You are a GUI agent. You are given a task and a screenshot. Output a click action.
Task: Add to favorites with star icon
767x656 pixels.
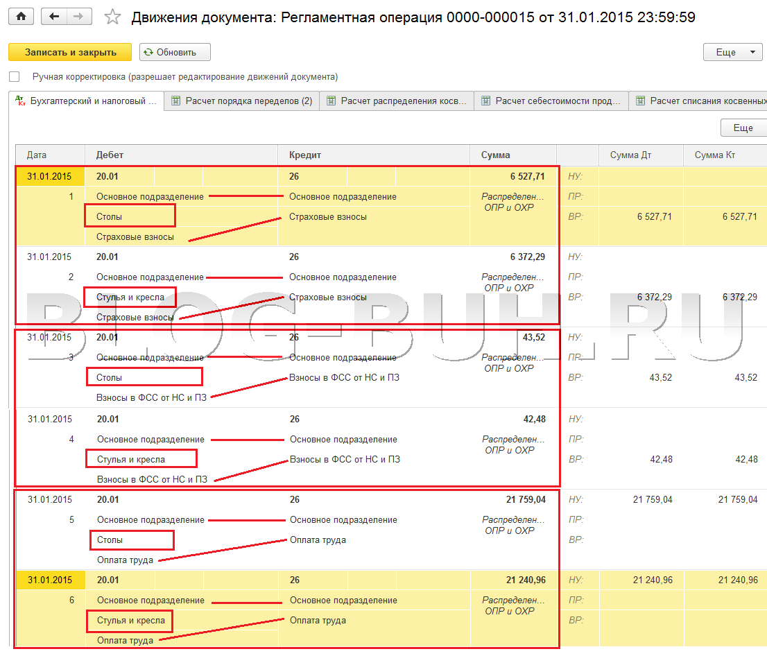[x=112, y=17]
